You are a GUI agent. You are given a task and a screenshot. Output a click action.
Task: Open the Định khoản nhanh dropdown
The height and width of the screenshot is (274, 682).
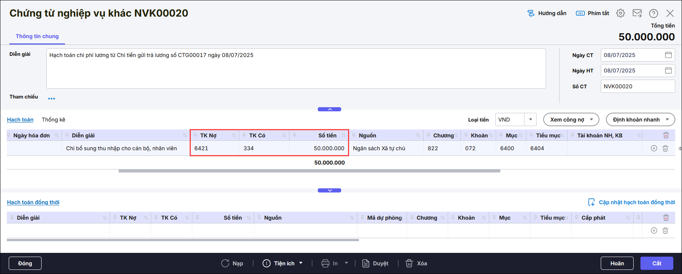pos(640,120)
